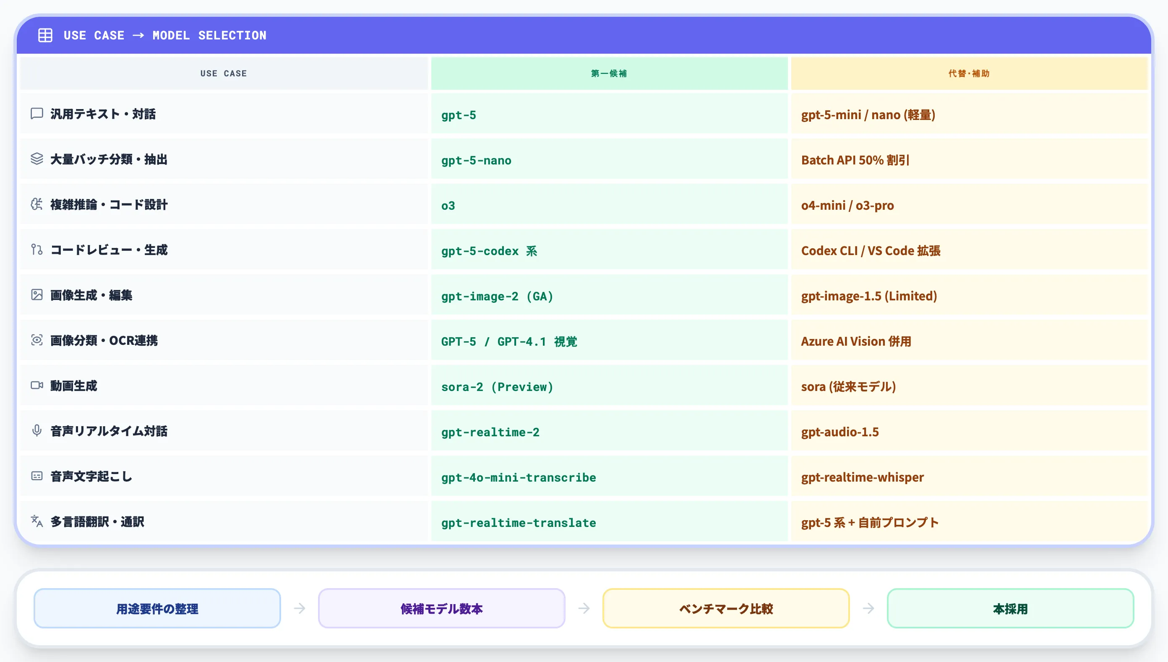Image resolution: width=1168 pixels, height=662 pixels.
Task: Select the 複雑推論・コード設計 row label
Action: [109, 205]
